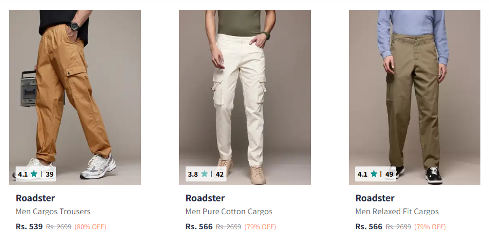
Task: Click the 42 review count badge
Action: click(x=220, y=174)
